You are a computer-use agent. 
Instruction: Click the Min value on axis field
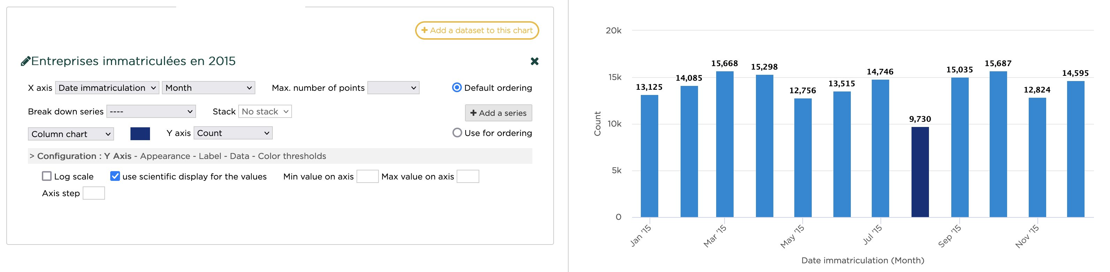pos(367,177)
